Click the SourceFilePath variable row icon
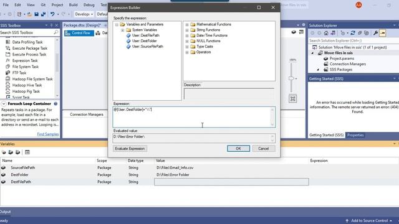Image resolution: width=399 pixels, height=224 pixels. 3,167
